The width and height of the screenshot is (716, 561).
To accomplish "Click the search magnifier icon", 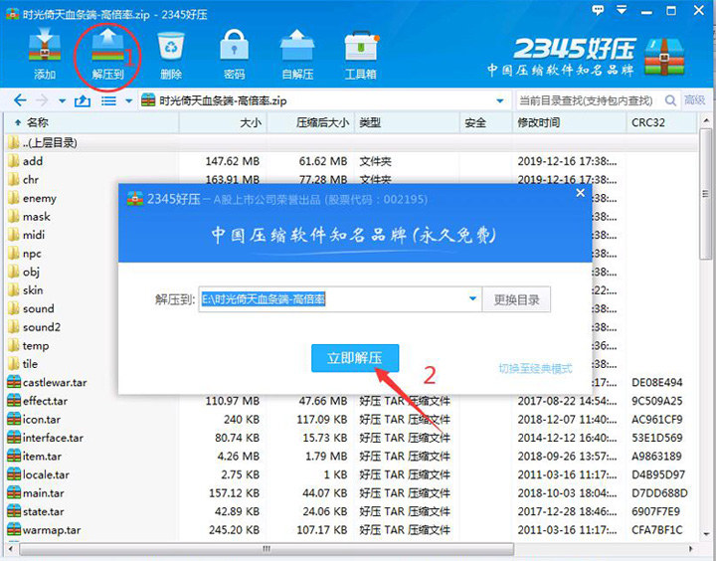I will click(670, 100).
